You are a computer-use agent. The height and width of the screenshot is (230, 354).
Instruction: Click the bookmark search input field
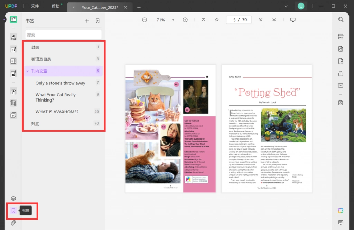pos(64,35)
